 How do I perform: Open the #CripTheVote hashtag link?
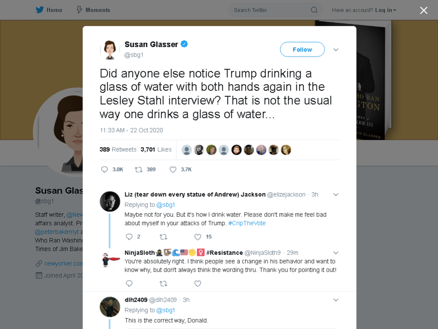point(247,223)
